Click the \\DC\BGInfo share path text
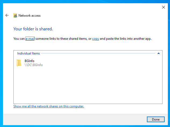Image resolution: width=170 pixels, height=127 pixels. [34, 65]
